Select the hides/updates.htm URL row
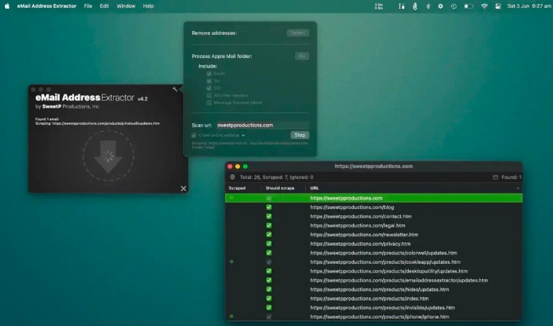The height and width of the screenshot is (326, 553). (x=374, y=289)
